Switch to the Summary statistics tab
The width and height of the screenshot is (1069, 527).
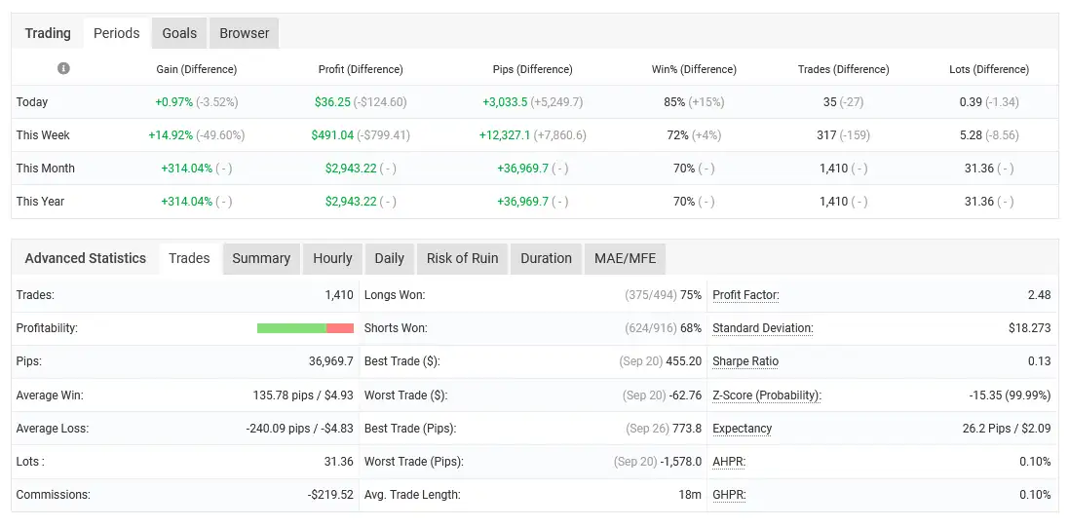coord(261,258)
